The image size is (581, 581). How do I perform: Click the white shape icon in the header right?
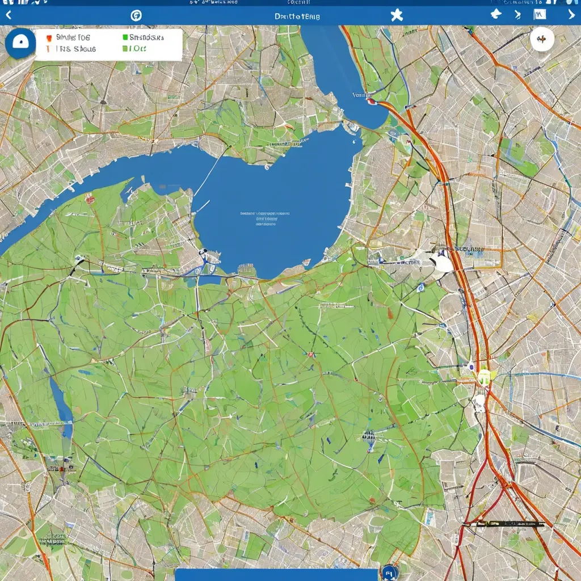(x=495, y=15)
